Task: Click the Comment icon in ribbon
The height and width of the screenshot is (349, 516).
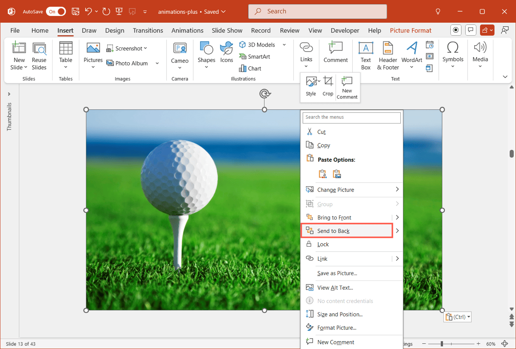Action: [335, 48]
